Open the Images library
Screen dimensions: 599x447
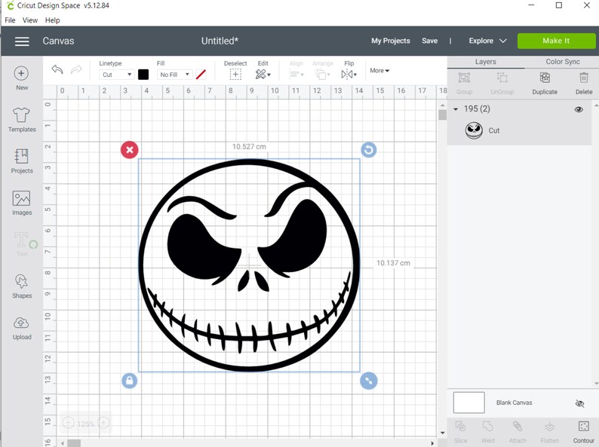coord(22,203)
